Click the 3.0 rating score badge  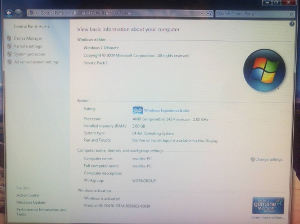pyautogui.click(x=138, y=110)
